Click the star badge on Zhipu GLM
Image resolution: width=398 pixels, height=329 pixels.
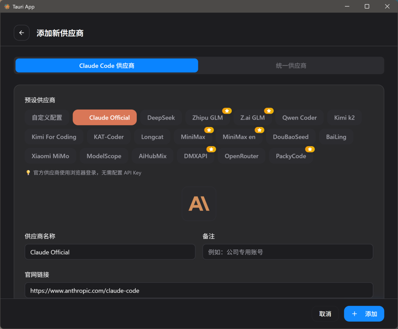coord(227,110)
